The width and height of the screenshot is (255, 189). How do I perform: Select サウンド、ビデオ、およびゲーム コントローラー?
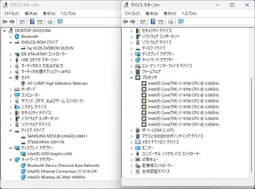[x=53, y=101]
